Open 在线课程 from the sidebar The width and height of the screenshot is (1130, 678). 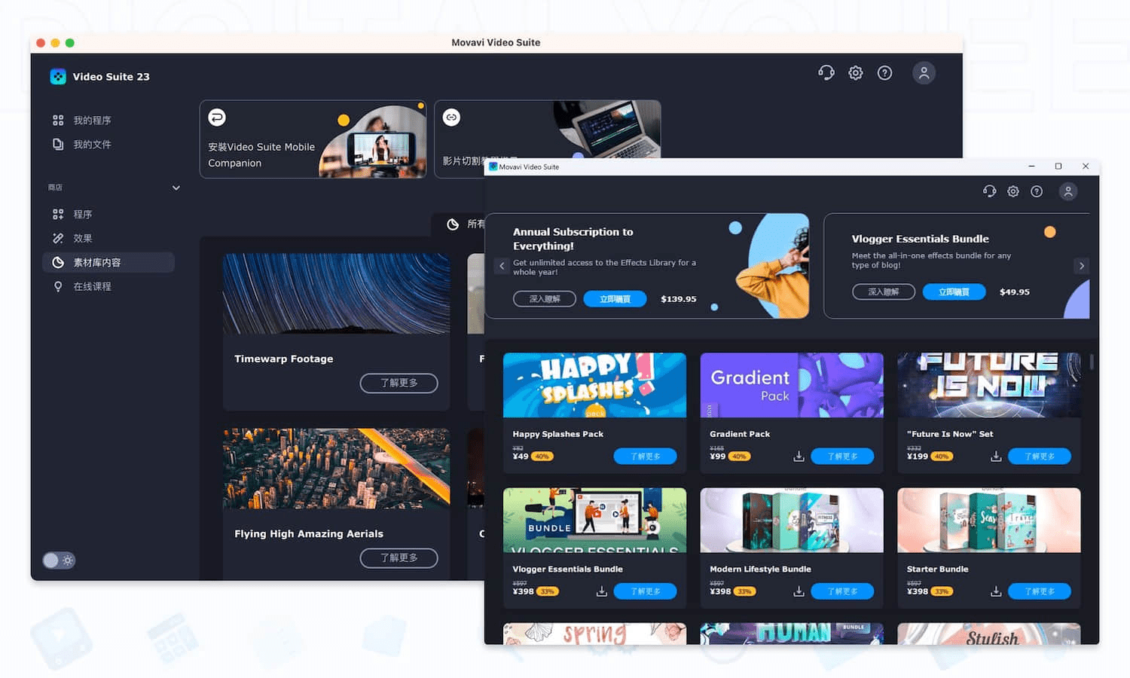pos(89,286)
